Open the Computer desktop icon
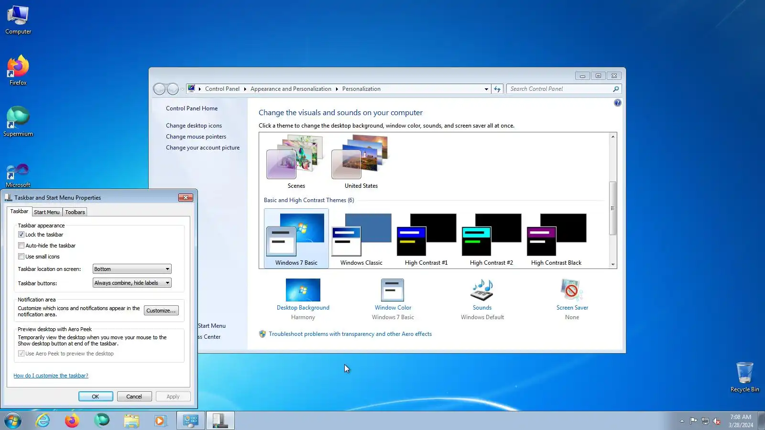 18,20
